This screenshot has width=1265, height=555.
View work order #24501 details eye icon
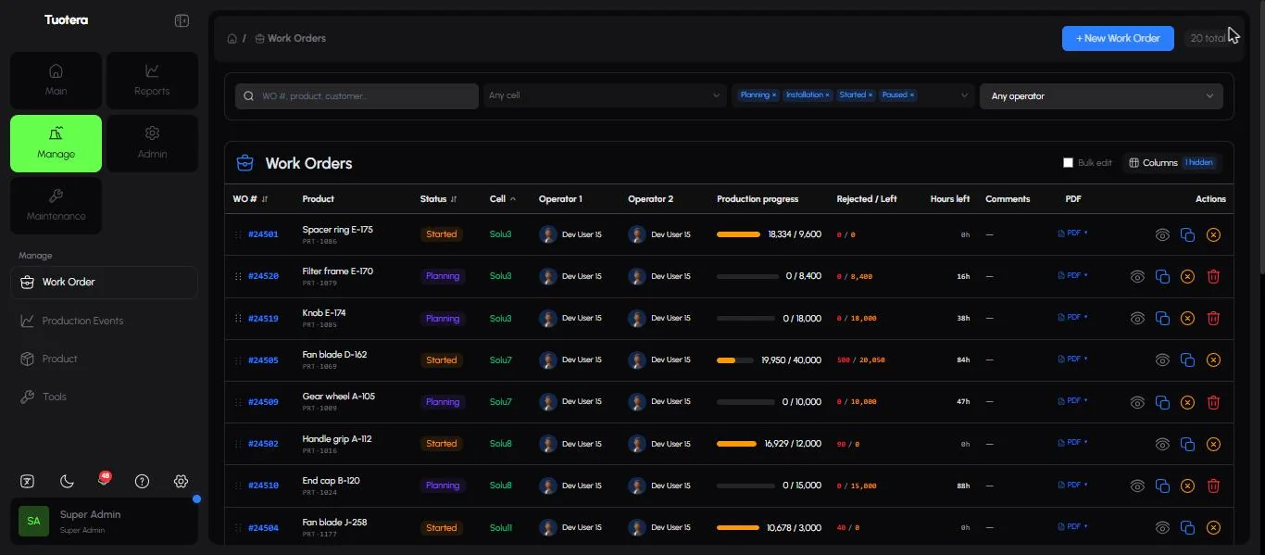click(1163, 235)
